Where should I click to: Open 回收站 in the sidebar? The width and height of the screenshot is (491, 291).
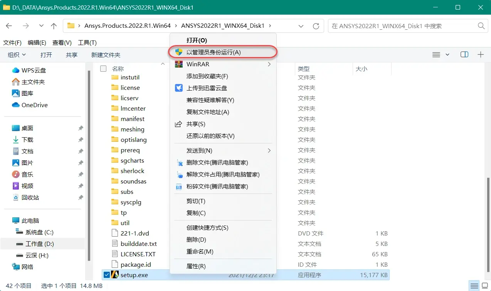click(26, 197)
